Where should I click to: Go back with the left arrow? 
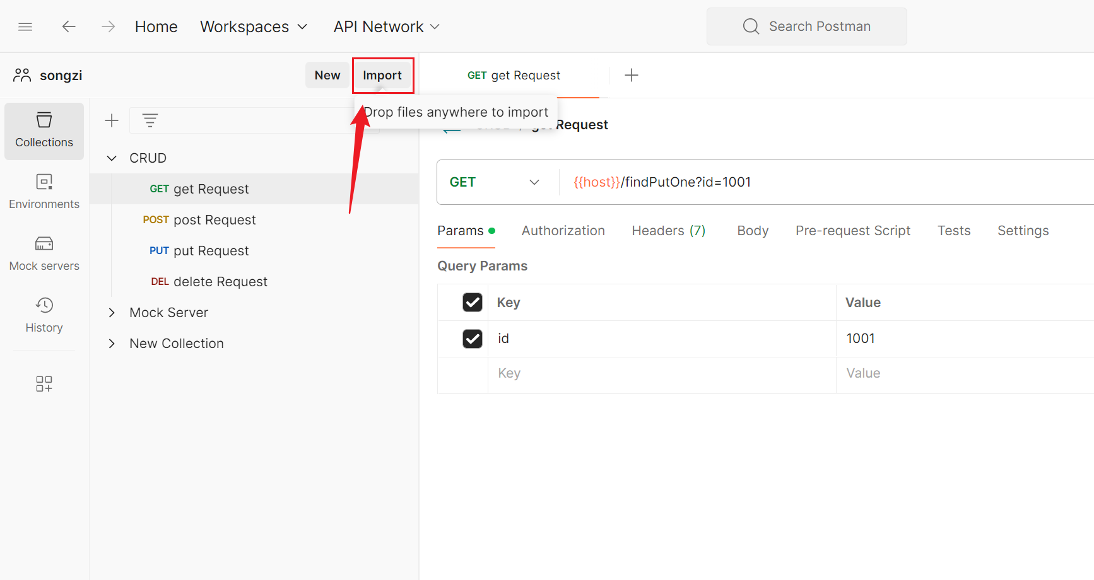point(69,26)
